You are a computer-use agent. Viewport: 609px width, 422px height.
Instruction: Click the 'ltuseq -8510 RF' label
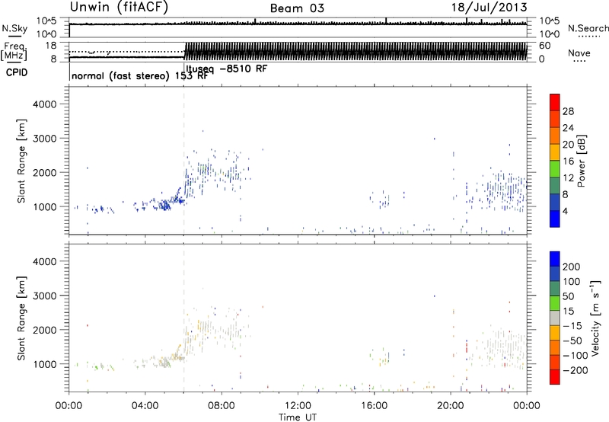click(227, 69)
